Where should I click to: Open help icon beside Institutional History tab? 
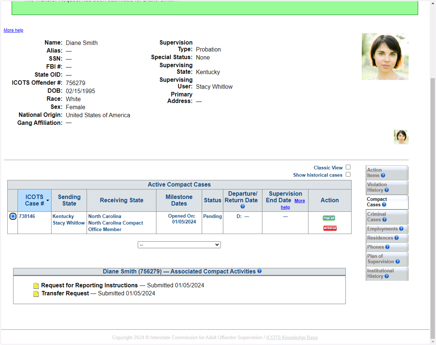tap(387, 276)
